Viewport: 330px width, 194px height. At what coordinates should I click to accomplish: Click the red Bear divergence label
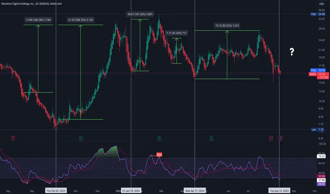pyautogui.click(x=159, y=154)
